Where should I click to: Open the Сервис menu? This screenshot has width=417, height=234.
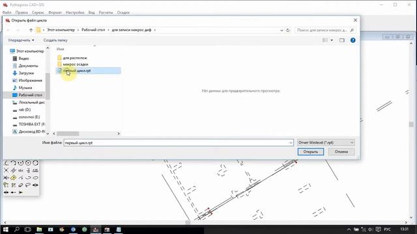[x=38, y=12]
